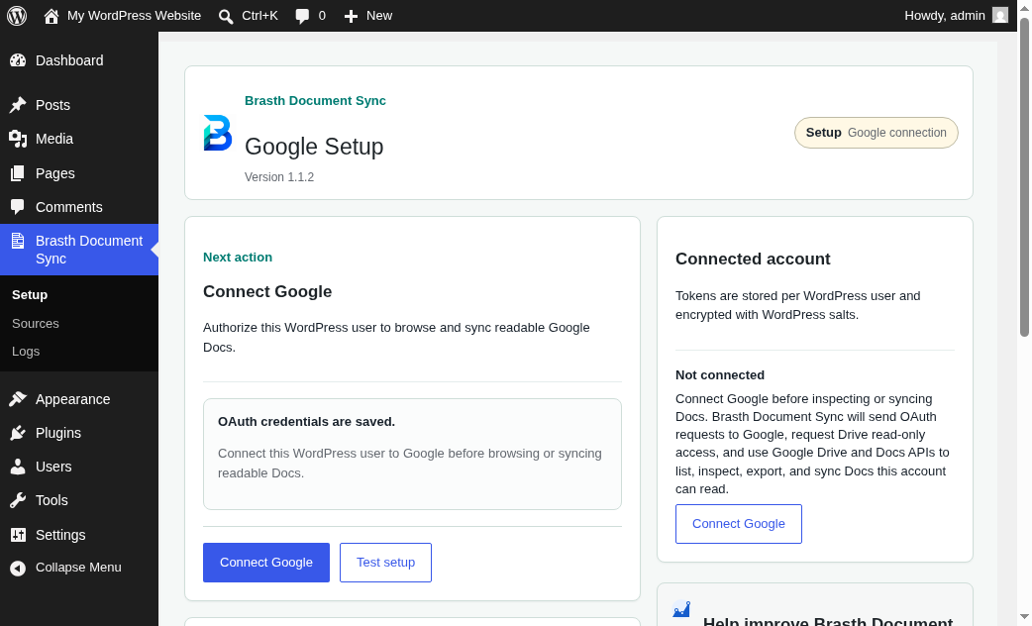Click the Posts pushpin icon
The height and width of the screenshot is (626, 1032).
pyautogui.click(x=18, y=105)
